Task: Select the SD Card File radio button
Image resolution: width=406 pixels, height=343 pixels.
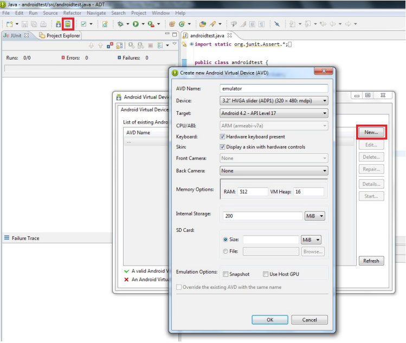Action: click(225, 251)
